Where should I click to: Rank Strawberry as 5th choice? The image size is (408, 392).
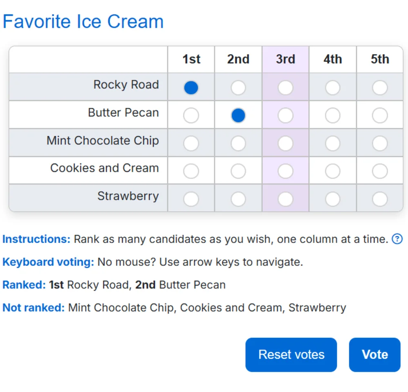pyautogui.click(x=380, y=198)
